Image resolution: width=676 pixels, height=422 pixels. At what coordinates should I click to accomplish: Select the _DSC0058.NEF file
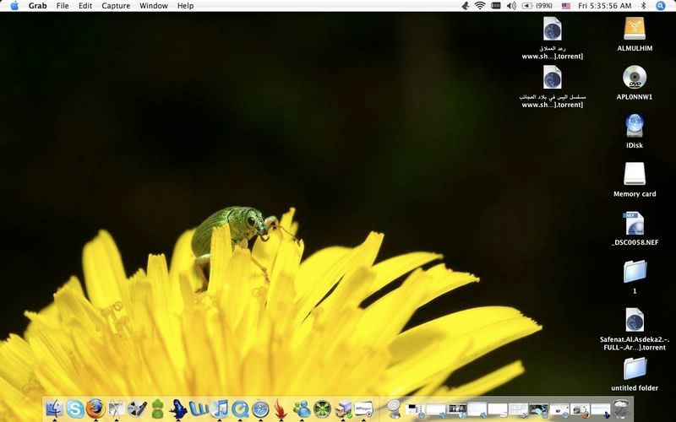[634, 223]
